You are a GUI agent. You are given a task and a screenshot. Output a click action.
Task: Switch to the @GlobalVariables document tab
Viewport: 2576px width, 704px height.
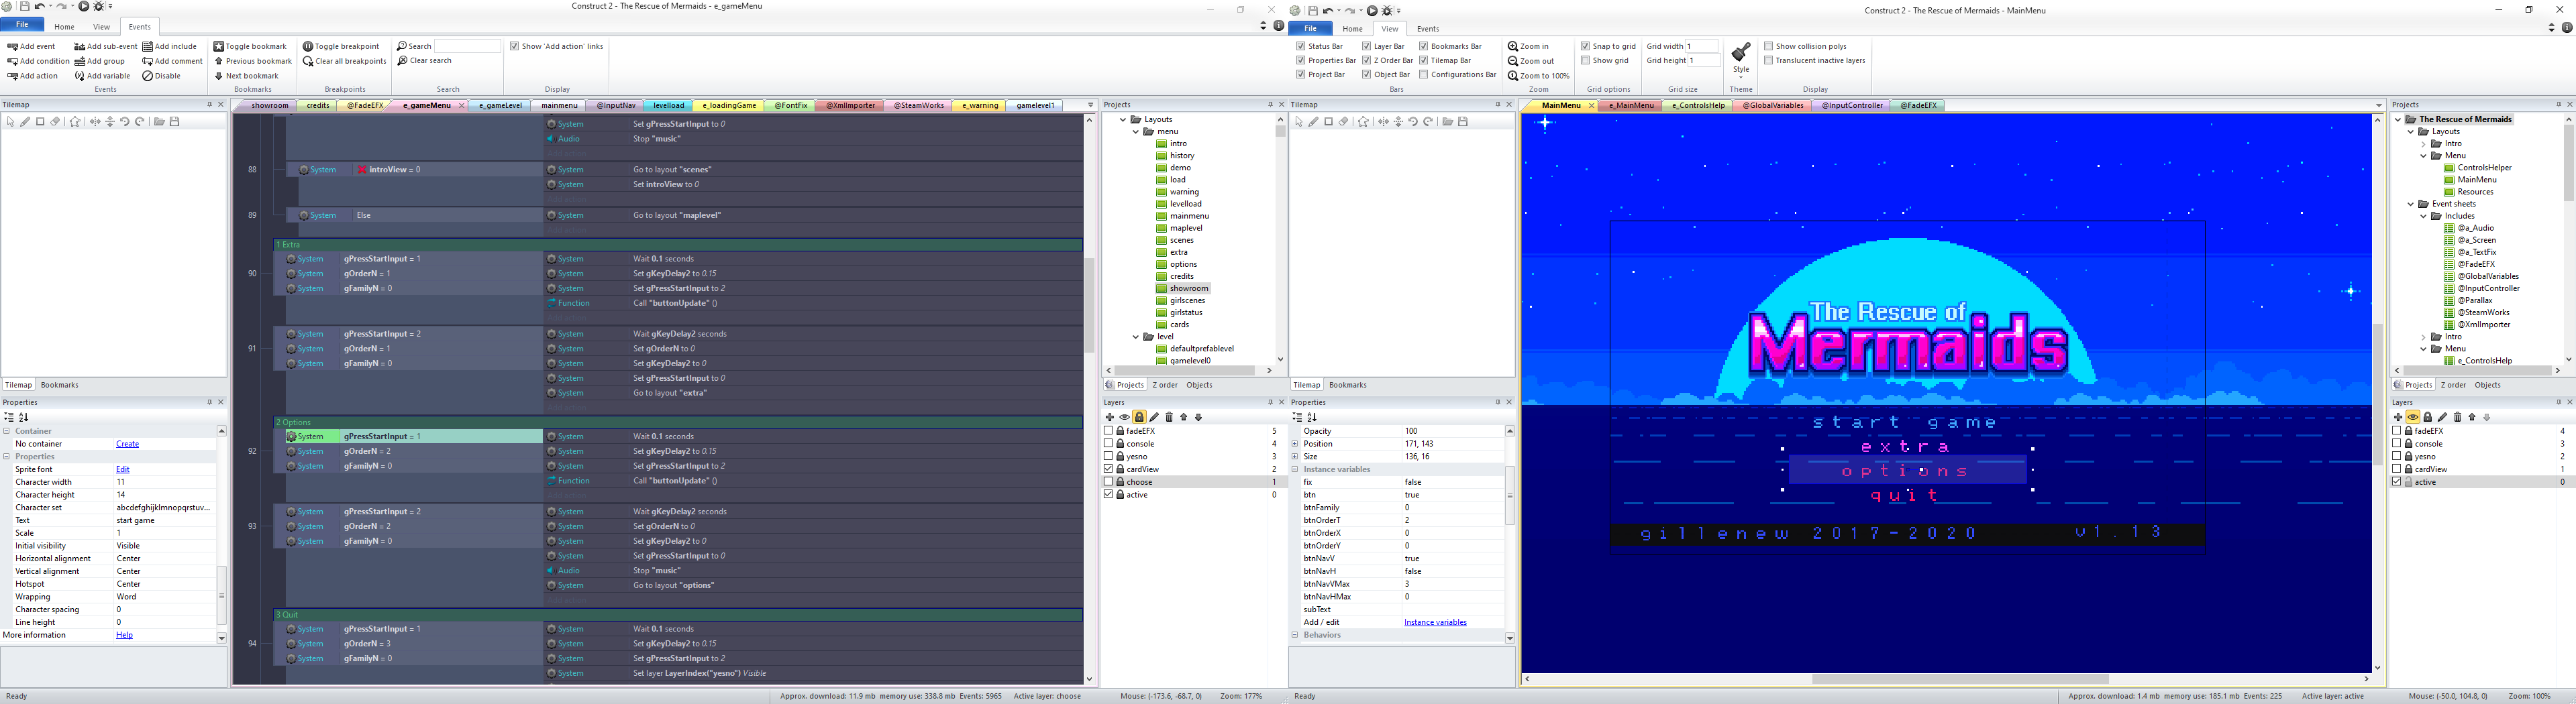(x=1773, y=106)
